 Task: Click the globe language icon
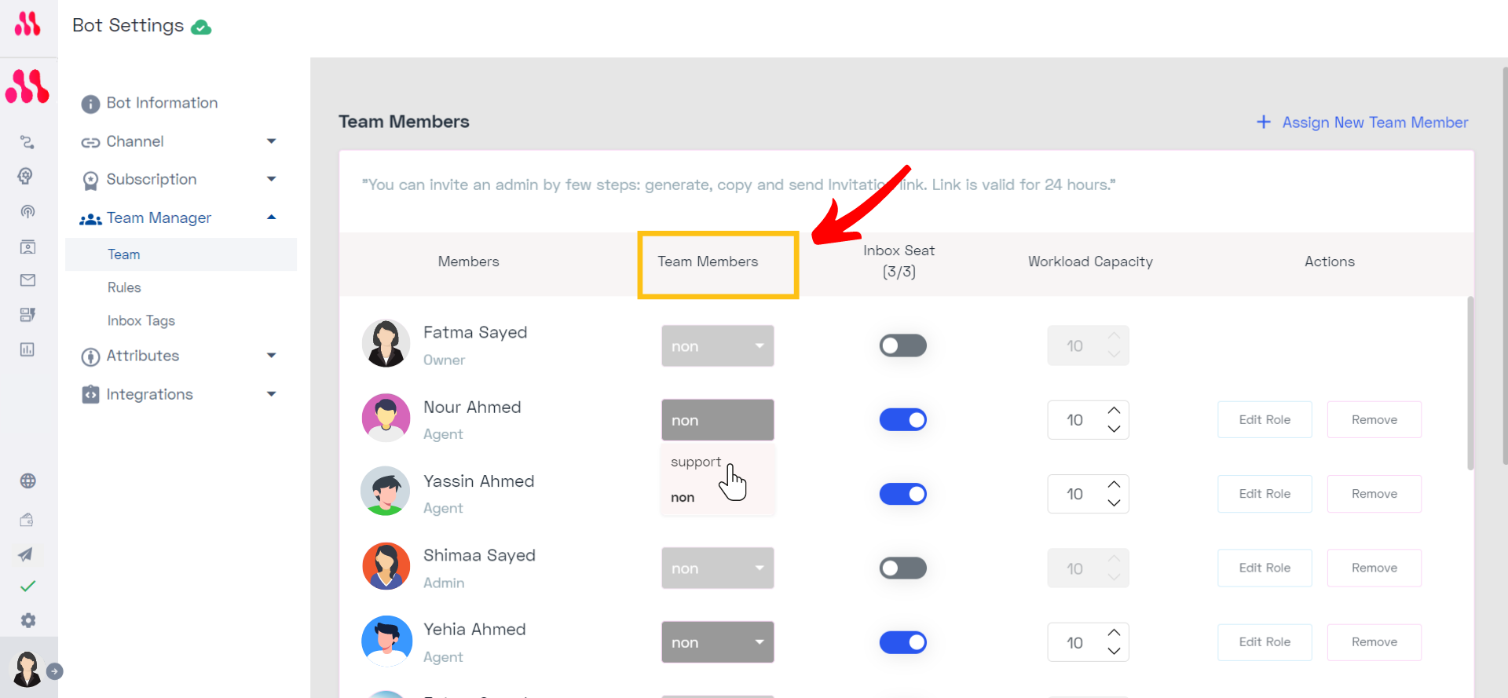click(x=28, y=481)
